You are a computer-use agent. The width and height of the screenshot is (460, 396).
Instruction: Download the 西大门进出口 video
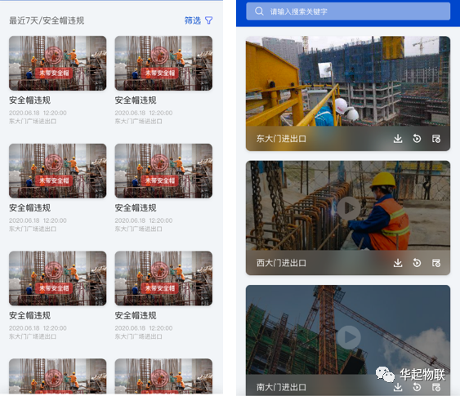tap(398, 263)
